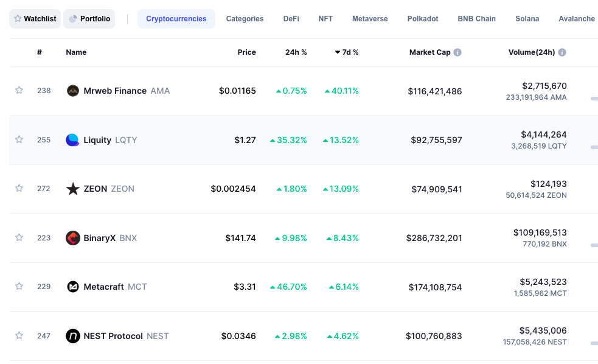The height and width of the screenshot is (364, 598).
Task: Switch to the BNB Chain tab
Action: 477,19
